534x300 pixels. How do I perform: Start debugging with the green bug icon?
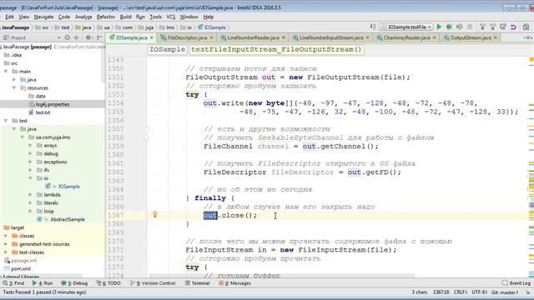tap(449, 27)
